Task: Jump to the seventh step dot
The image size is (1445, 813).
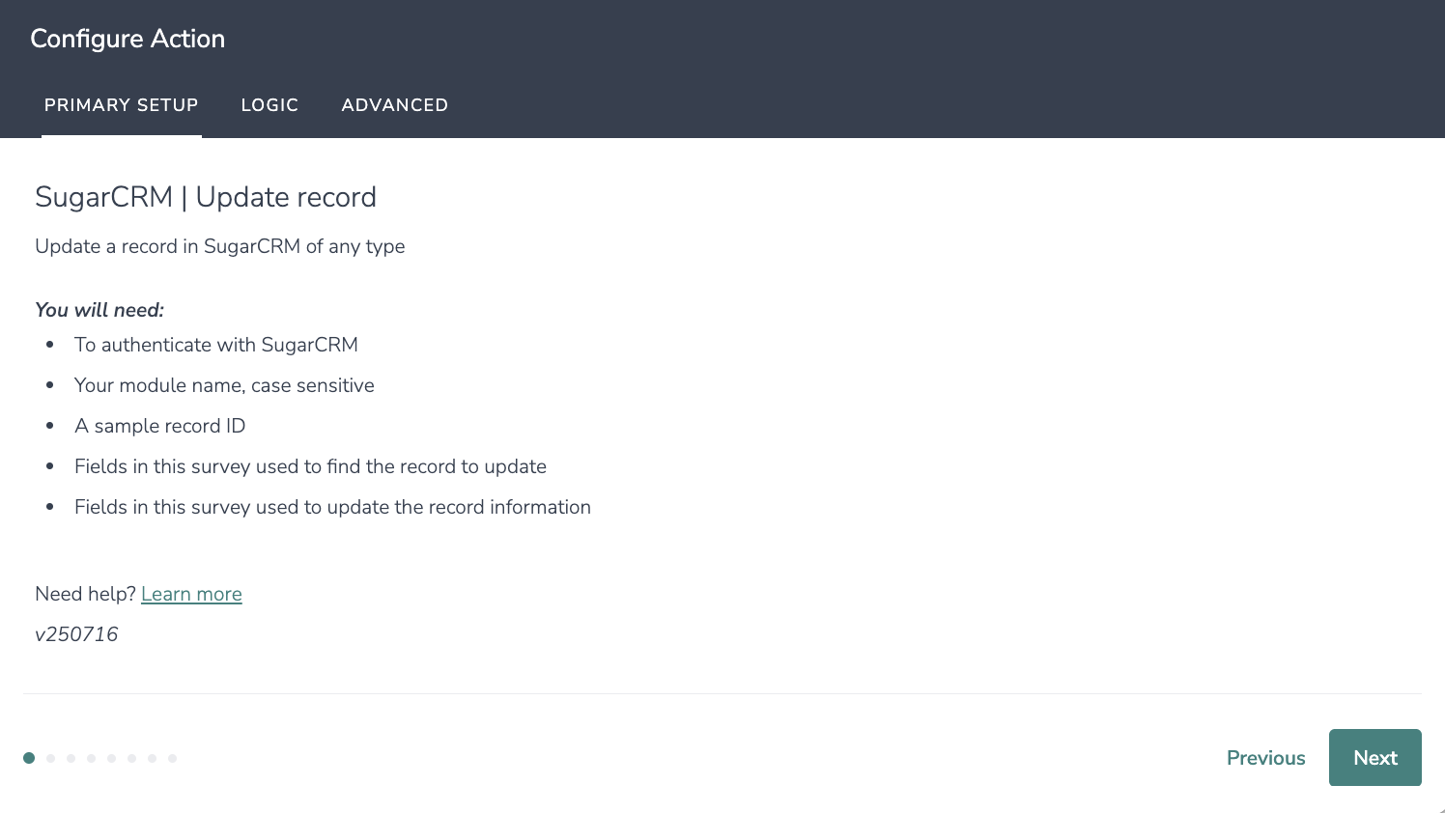Action: coord(152,758)
